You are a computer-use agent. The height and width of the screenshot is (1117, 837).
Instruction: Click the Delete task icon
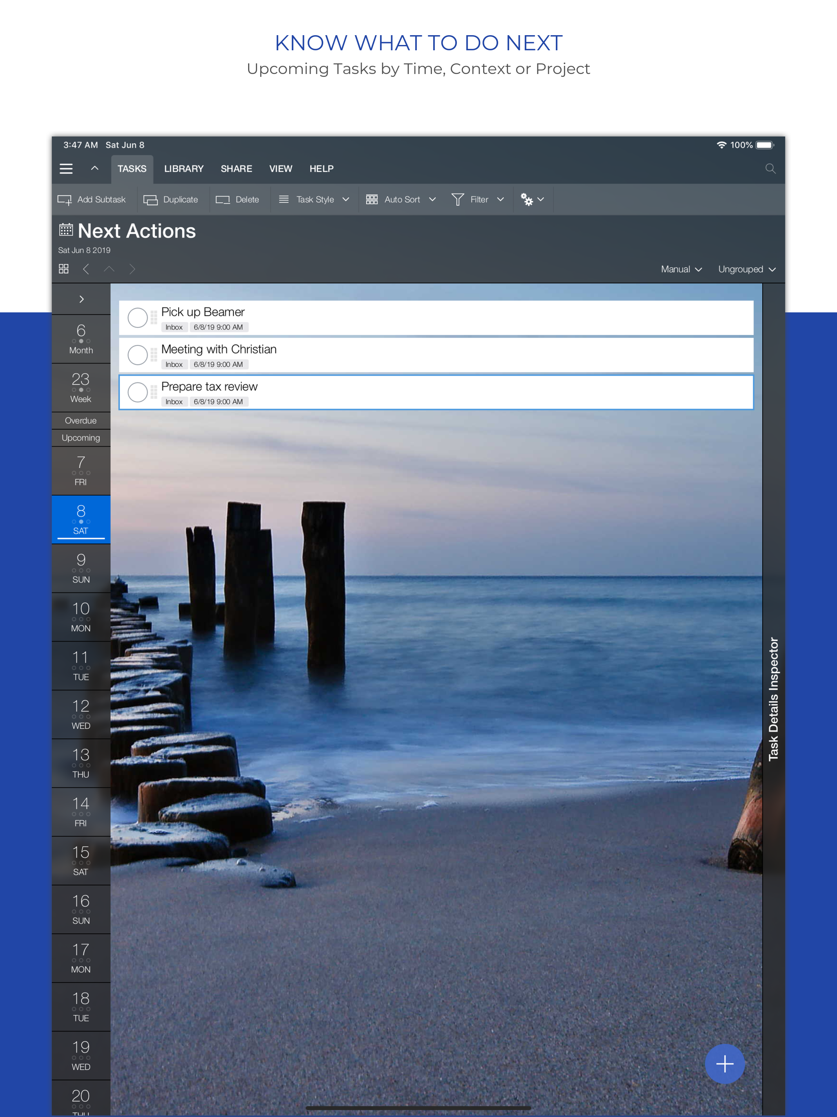pyautogui.click(x=223, y=200)
